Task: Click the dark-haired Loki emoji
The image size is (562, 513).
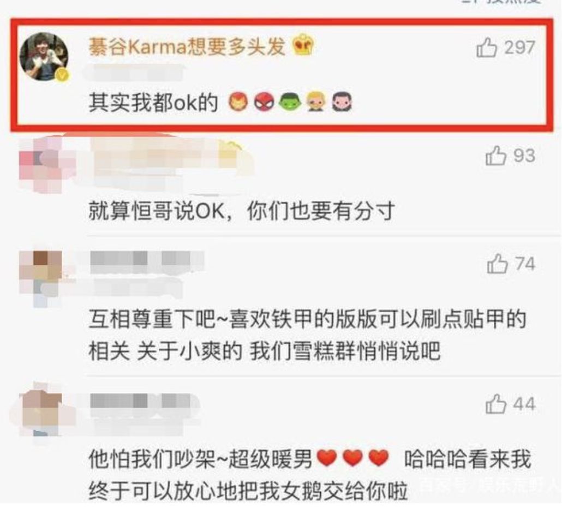Action: 342,102
